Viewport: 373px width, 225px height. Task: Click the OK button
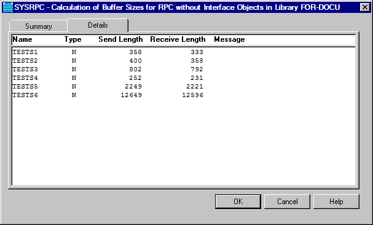pyautogui.click(x=238, y=202)
